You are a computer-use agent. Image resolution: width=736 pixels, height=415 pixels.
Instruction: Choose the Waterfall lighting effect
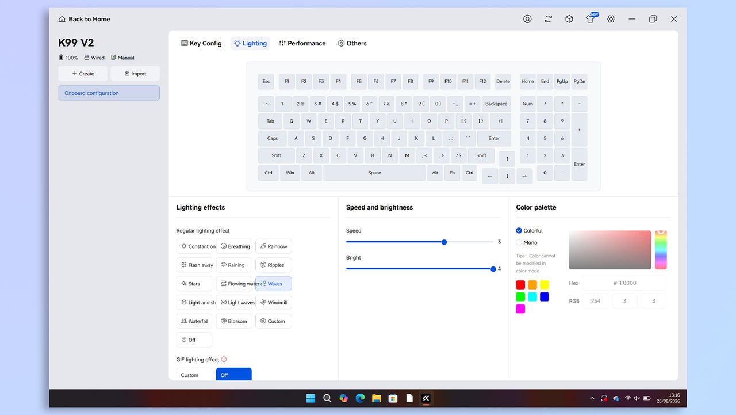(194, 321)
